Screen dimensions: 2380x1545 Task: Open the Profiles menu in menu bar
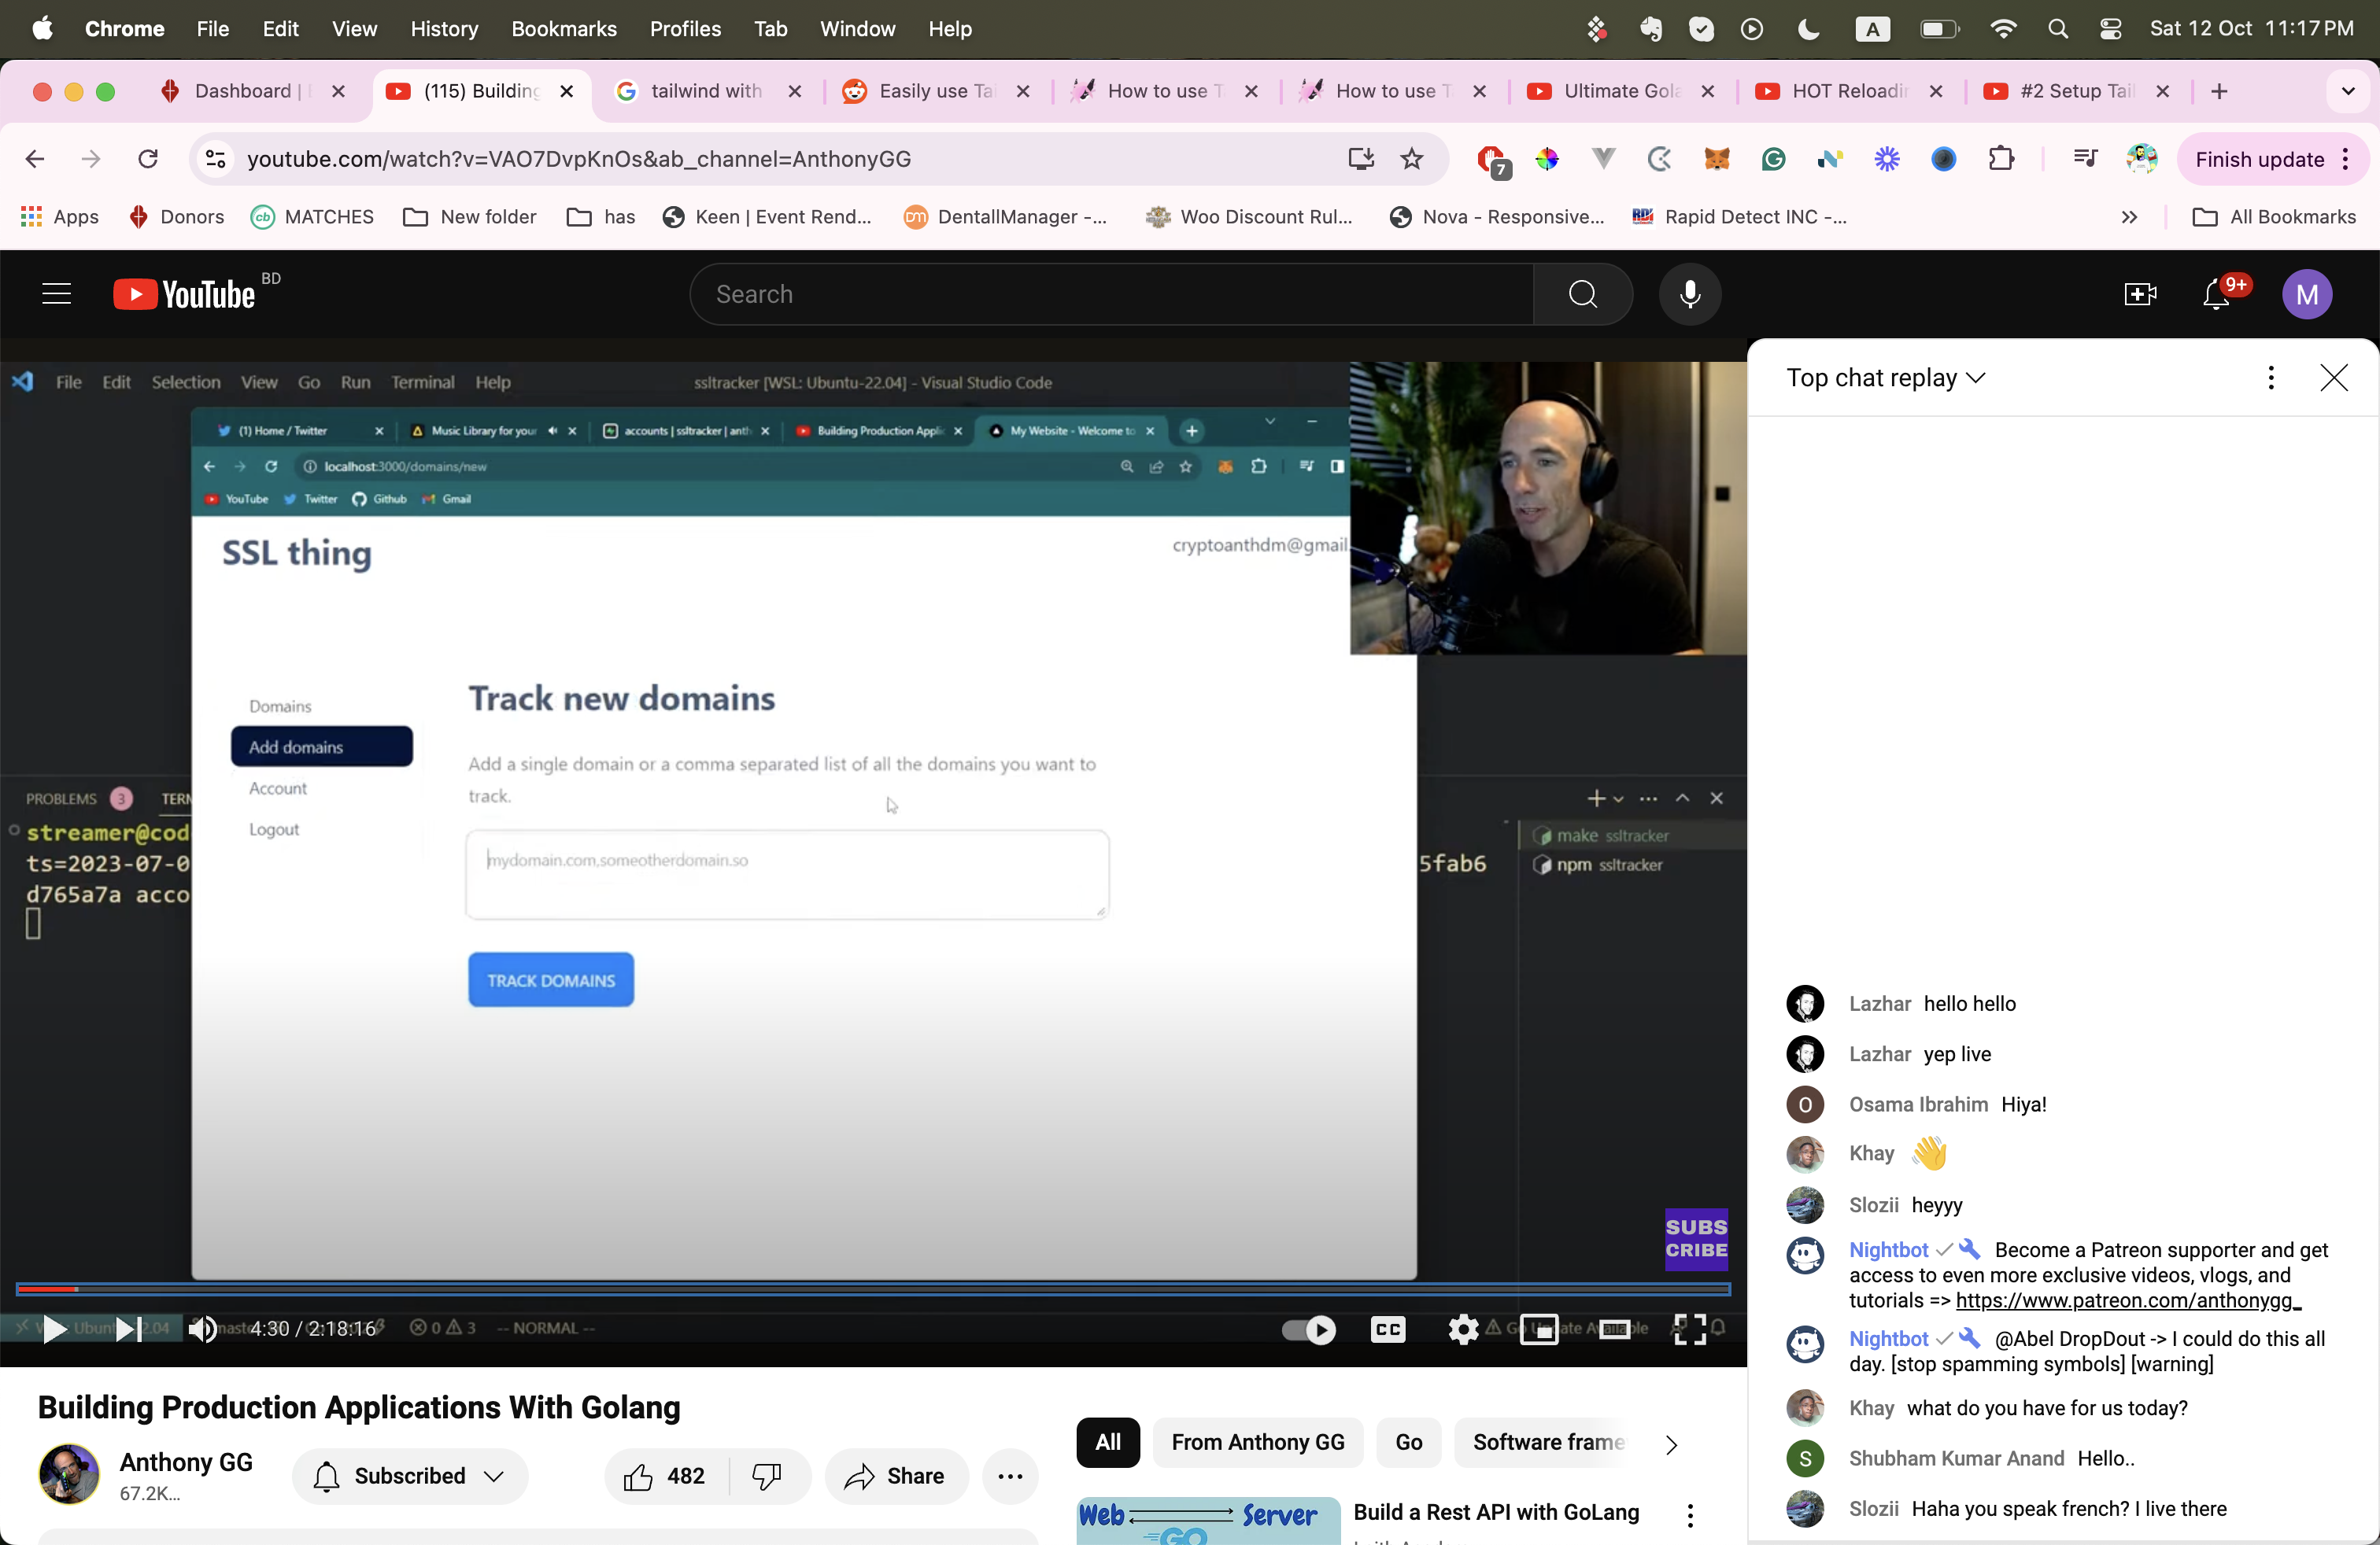pyautogui.click(x=685, y=28)
